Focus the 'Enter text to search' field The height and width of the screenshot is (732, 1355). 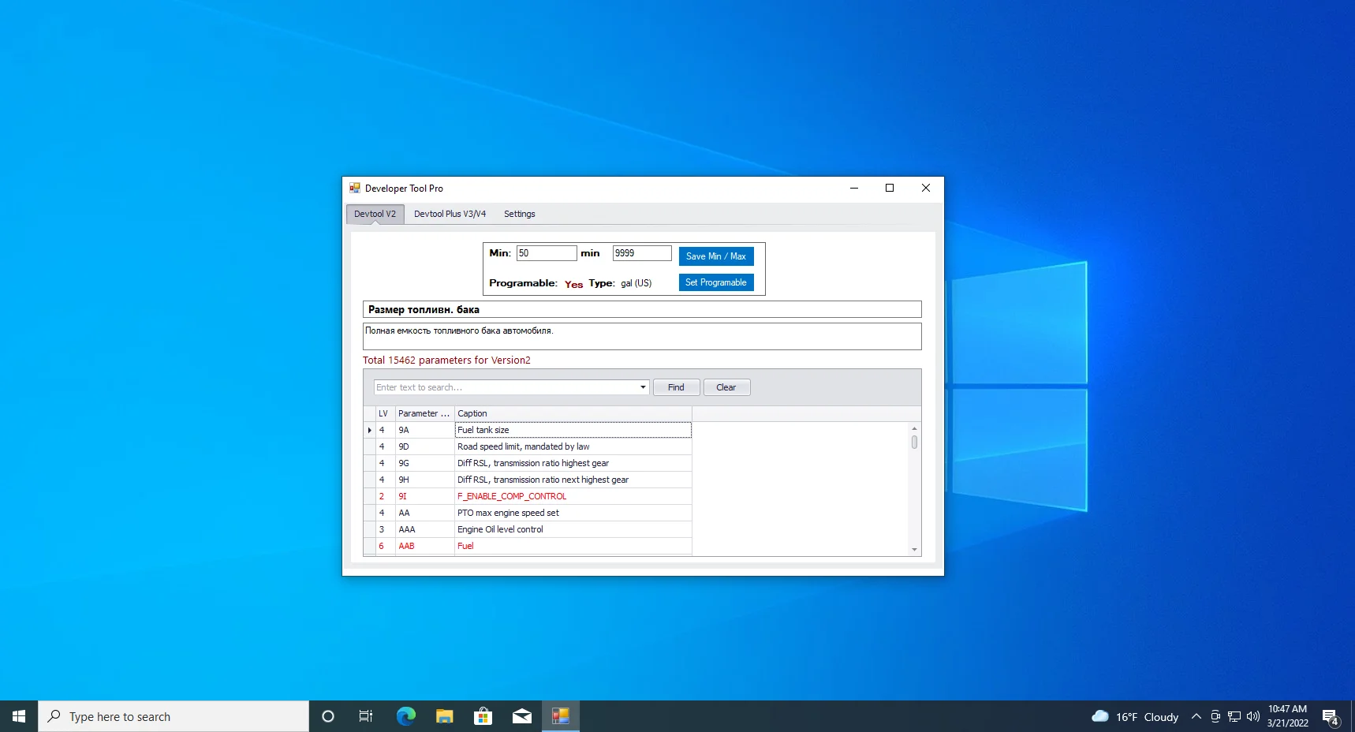pos(506,387)
